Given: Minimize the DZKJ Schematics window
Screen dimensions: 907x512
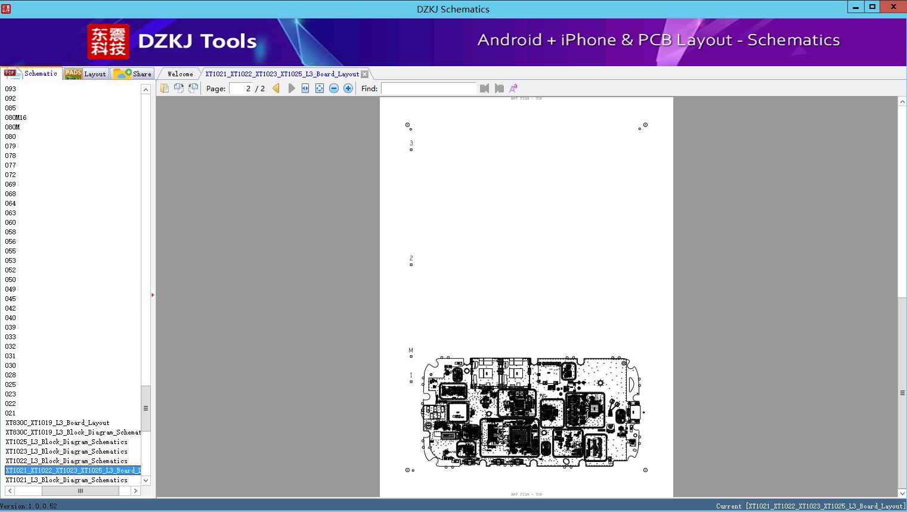Looking at the screenshot, I should (x=857, y=7).
